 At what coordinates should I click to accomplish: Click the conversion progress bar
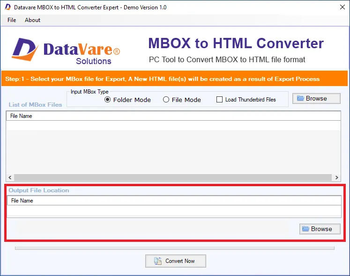(175, 248)
